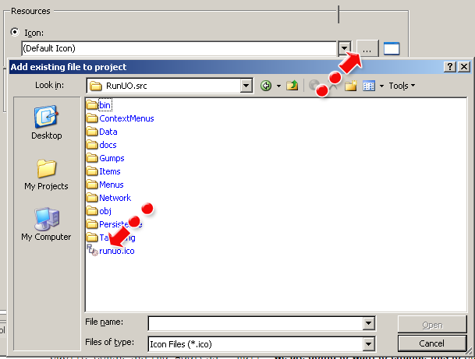Click the green Back navigation arrow
This screenshot has width=475, height=359.
267,86
